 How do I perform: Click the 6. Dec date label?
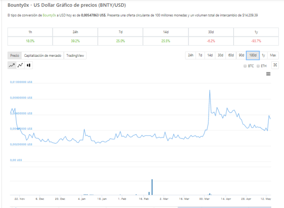[x=40, y=199]
